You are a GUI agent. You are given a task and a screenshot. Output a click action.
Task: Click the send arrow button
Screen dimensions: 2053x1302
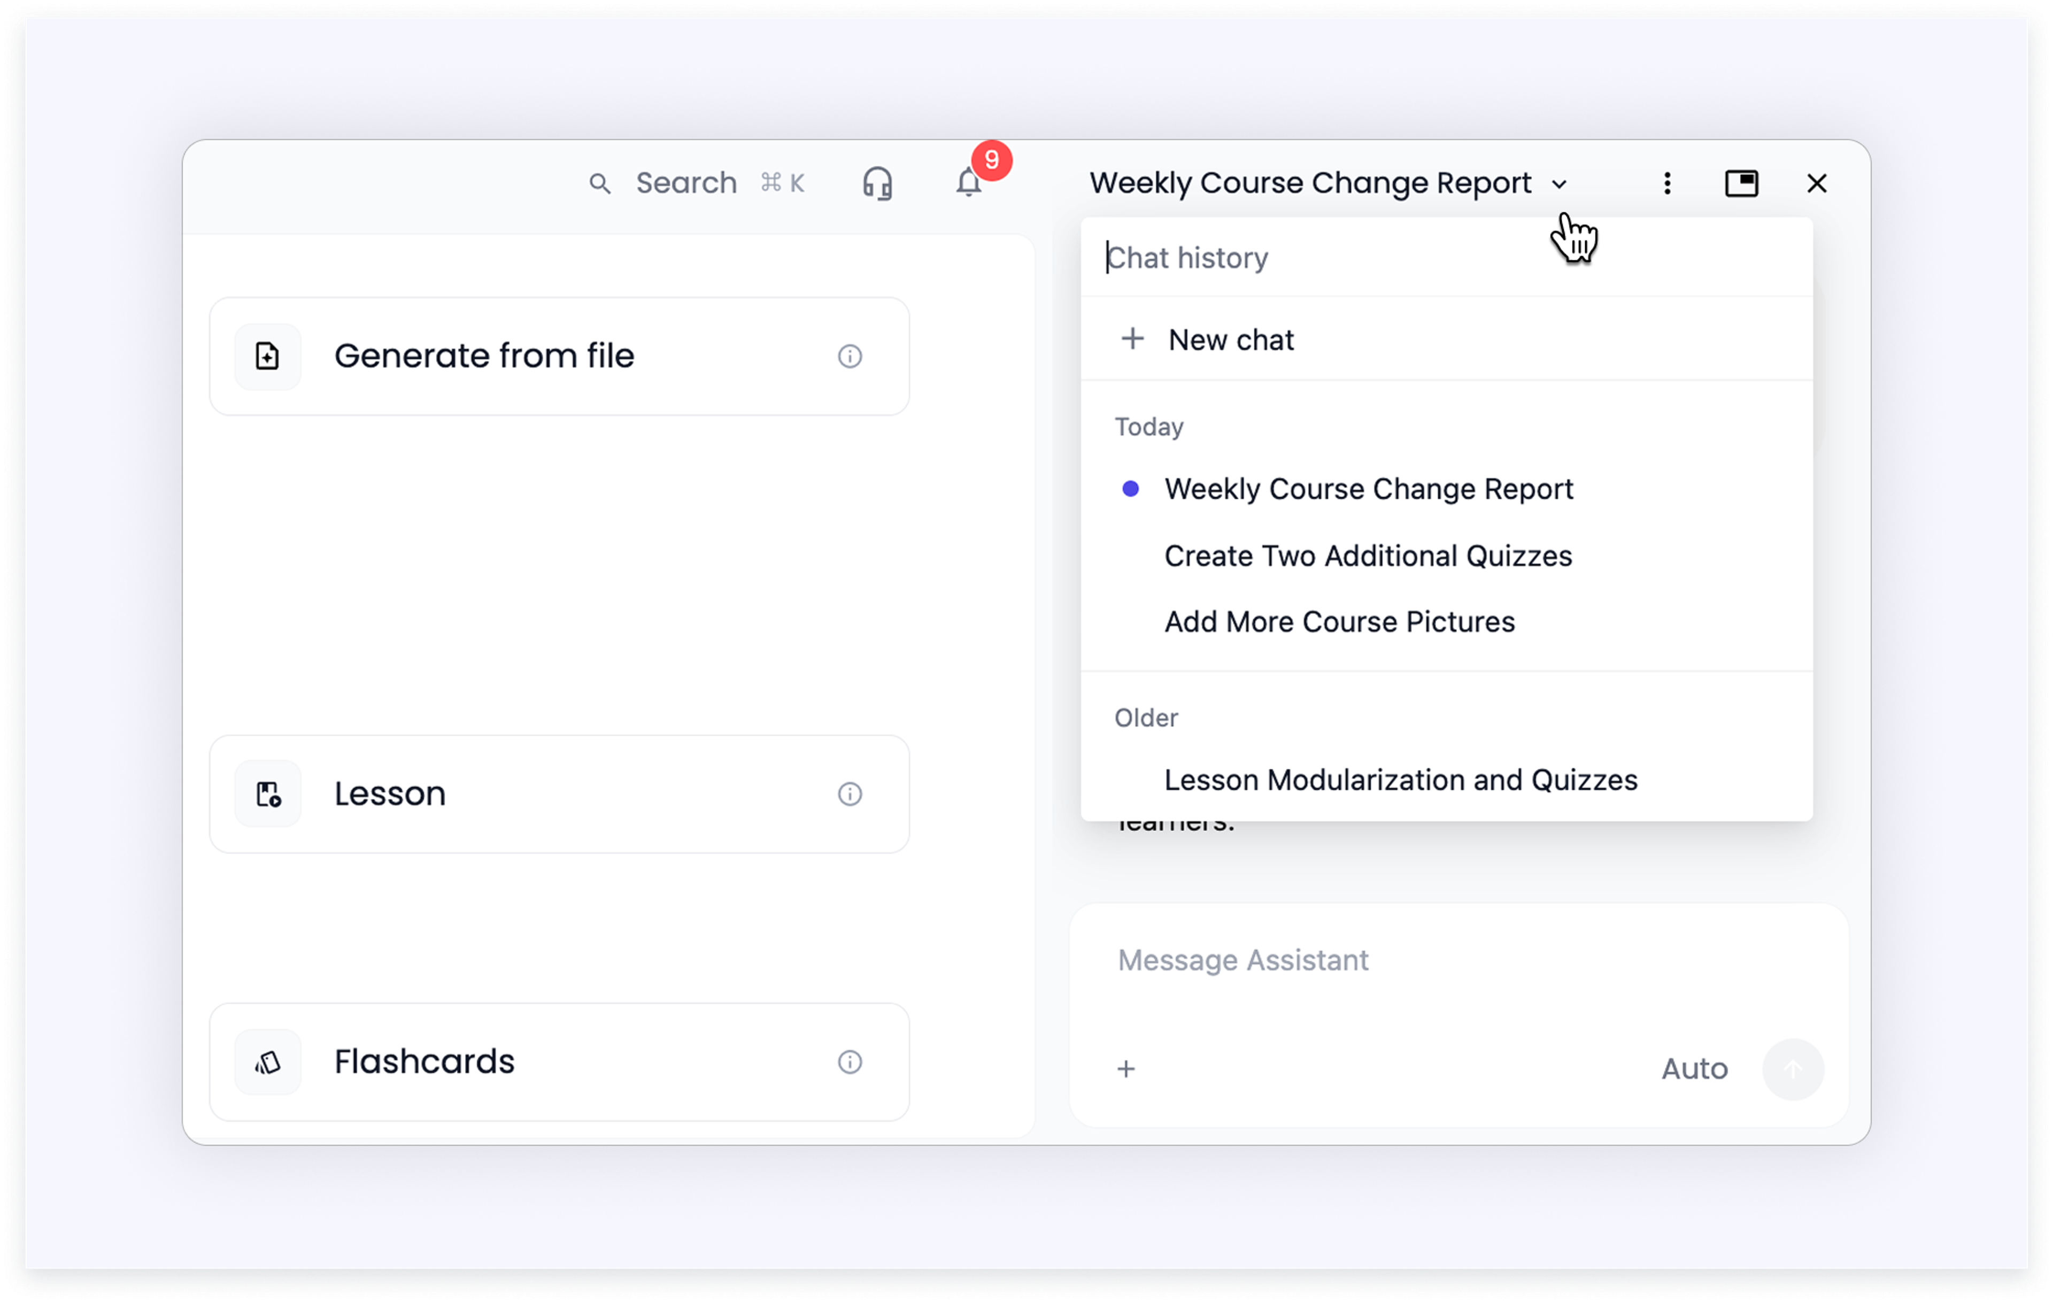coord(1793,1068)
